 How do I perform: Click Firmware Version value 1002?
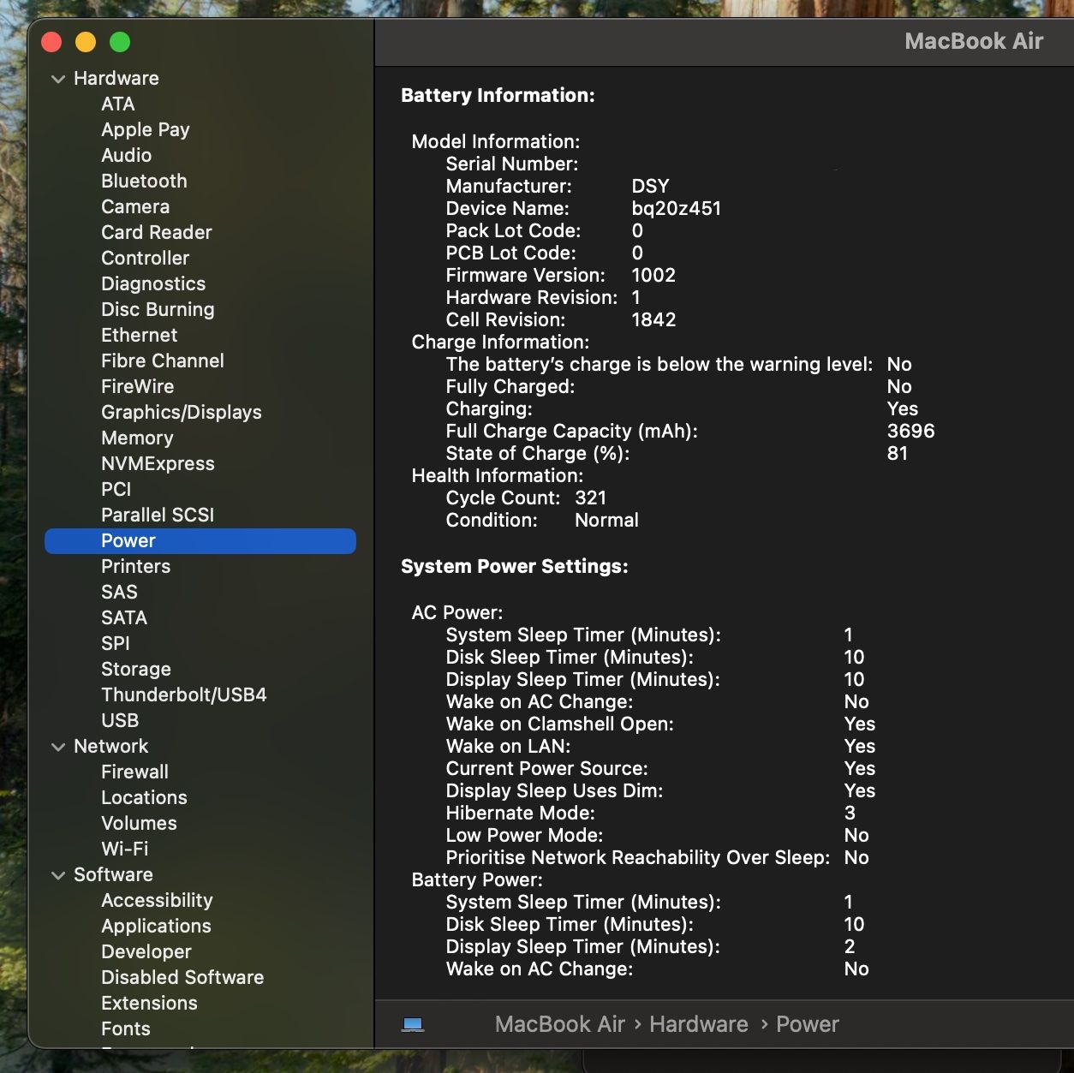(653, 276)
